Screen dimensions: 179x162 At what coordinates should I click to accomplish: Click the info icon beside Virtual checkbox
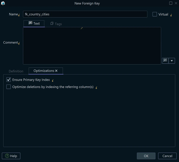click(x=171, y=15)
